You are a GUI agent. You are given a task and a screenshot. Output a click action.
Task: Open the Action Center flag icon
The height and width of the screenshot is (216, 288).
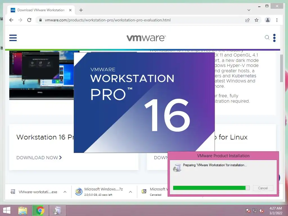click(248, 210)
